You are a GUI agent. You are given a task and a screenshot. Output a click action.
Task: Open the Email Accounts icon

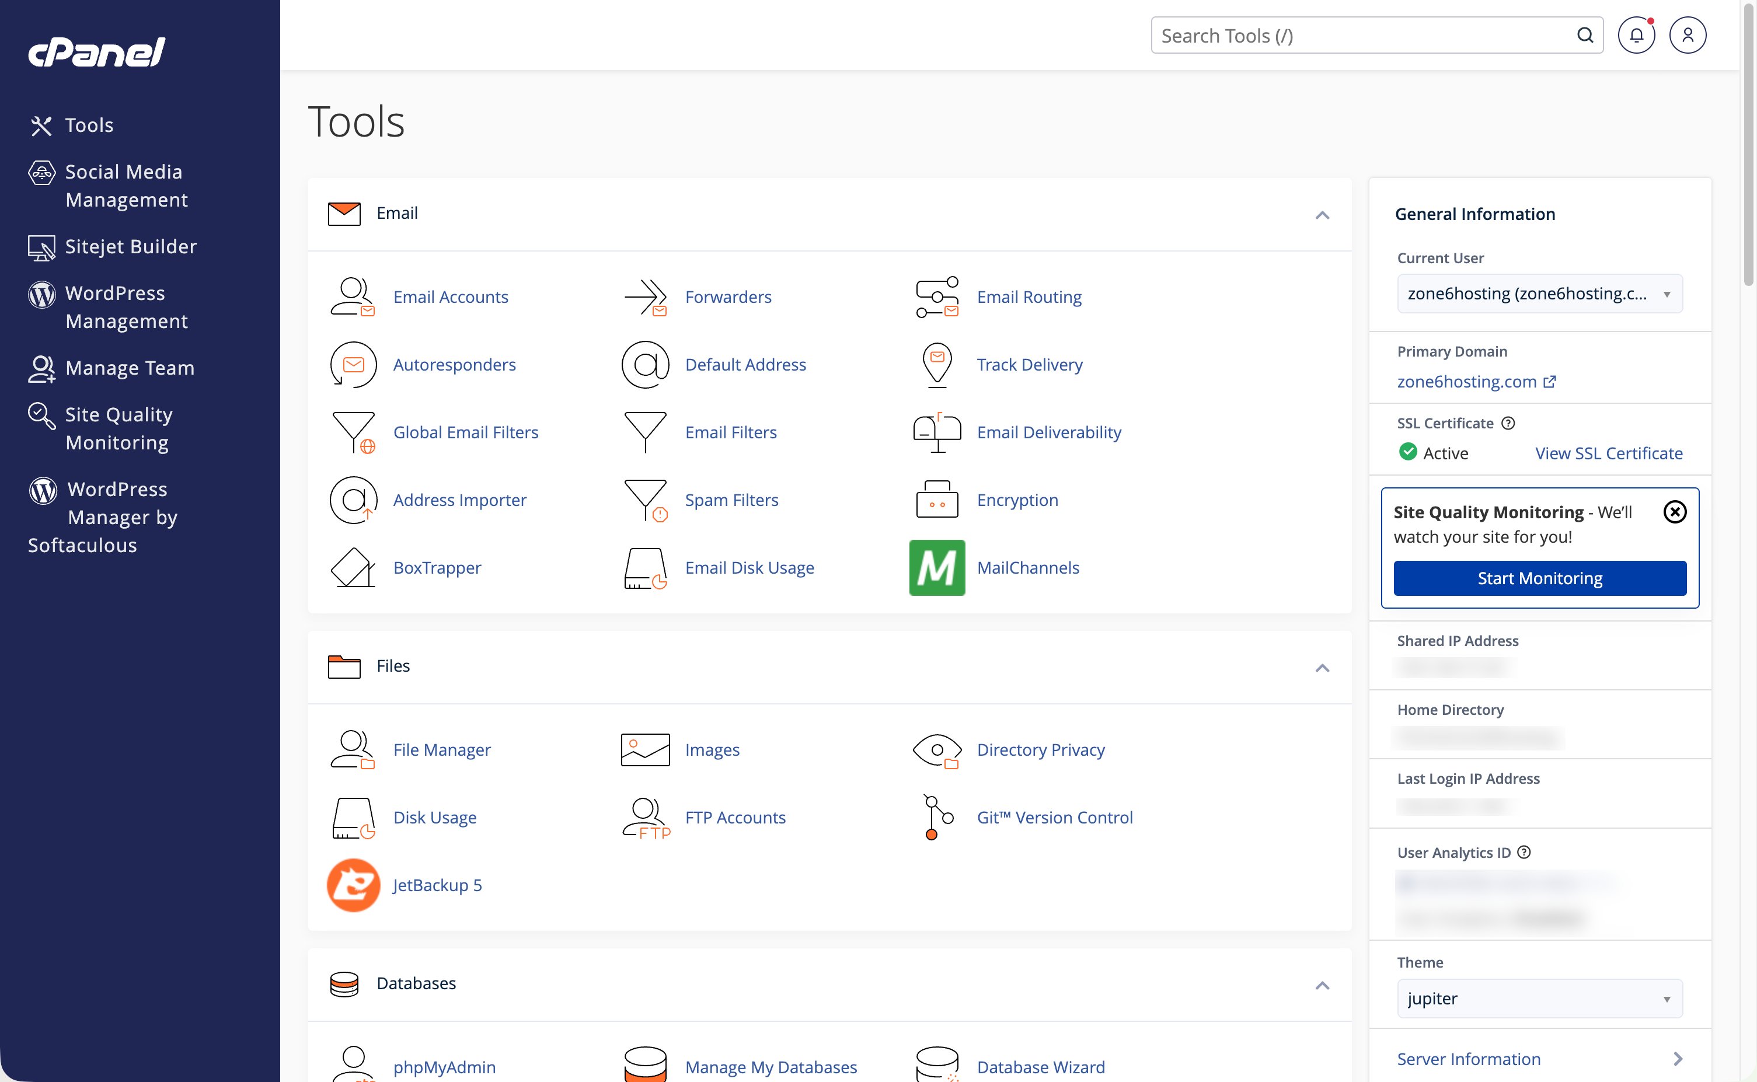pyautogui.click(x=352, y=297)
